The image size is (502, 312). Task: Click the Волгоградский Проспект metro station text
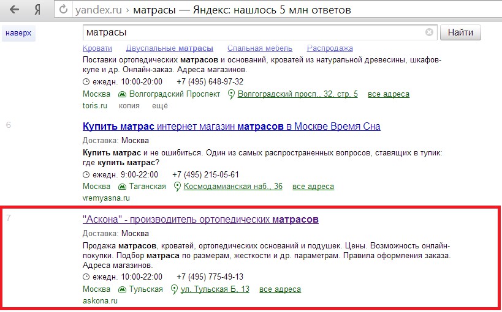click(175, 94)
